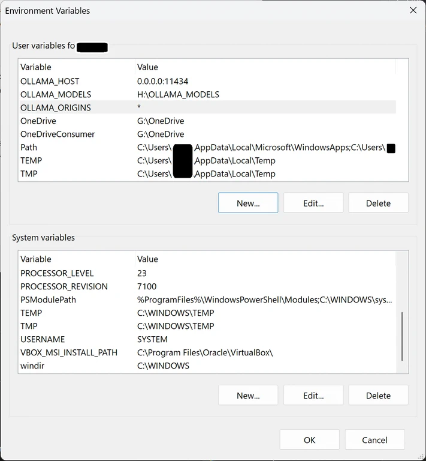Screen dimensions: 426x461
Task: Cancel the Environment Variables dialog
Action: click(374, 440)
